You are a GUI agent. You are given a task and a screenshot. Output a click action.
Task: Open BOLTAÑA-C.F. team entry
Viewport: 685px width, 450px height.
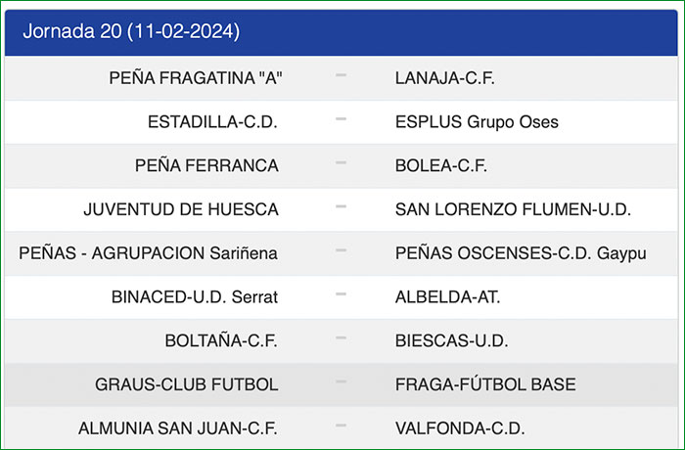coord(221,341)
